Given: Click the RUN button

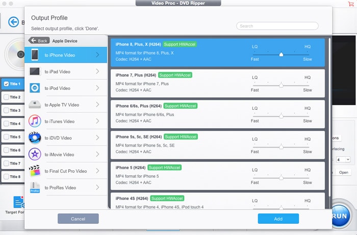Looking at the screenshot, I should coord(341,216).
